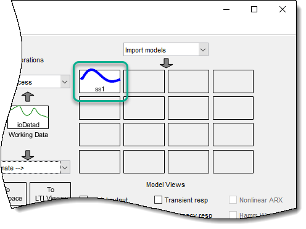Select the ss1 model icon
This screenshot has width=306, height=229.
99,81
